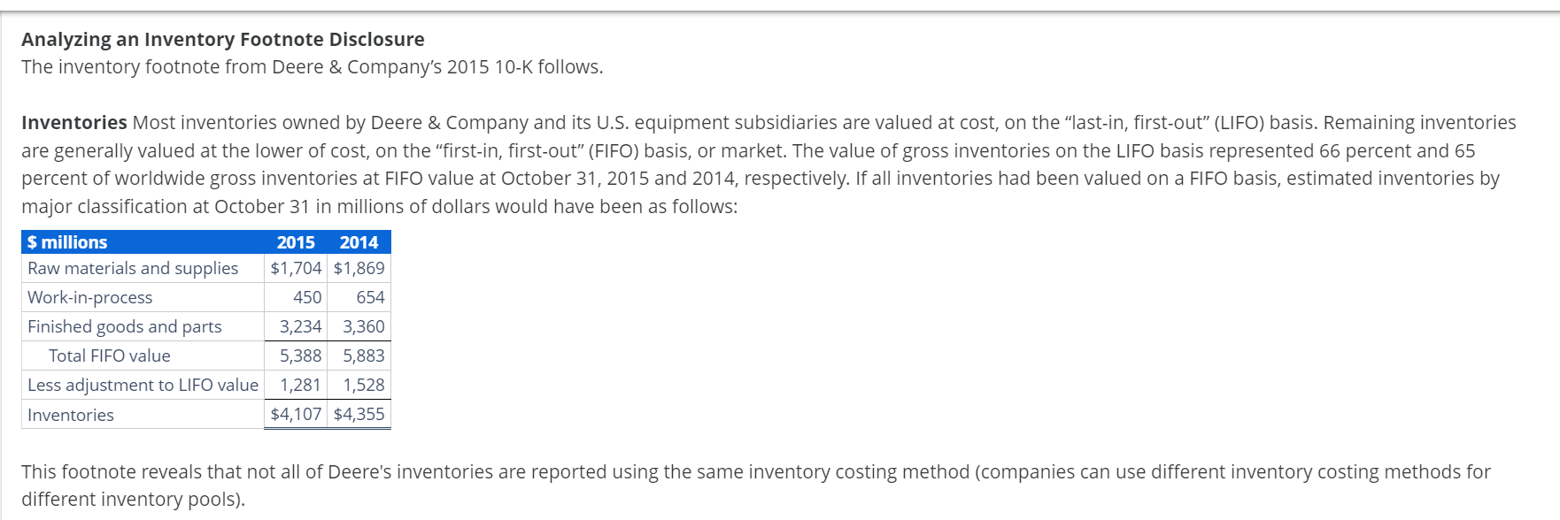
Task: Click the 5,883 total FIFO value
Action: [364, 356]
